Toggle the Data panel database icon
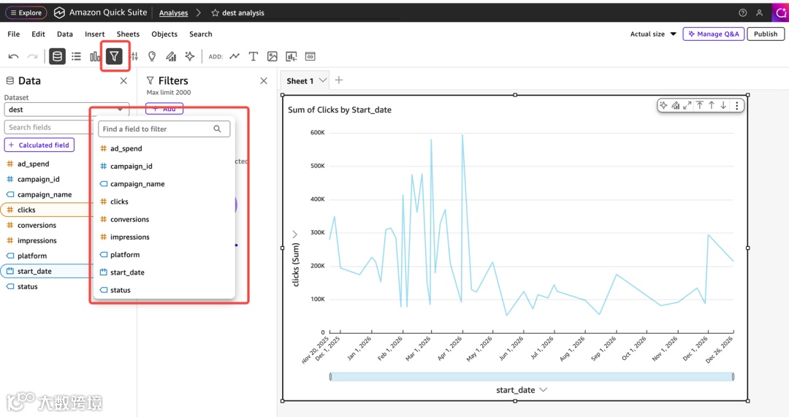 58,56
